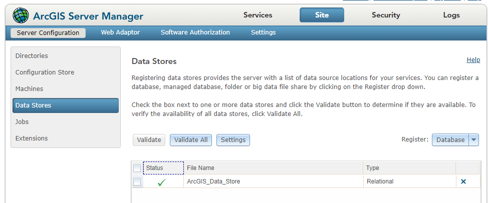Open the Register dropdown arrow
The height and width of the screenshot is (203, 488).
[x=473, y=140]
